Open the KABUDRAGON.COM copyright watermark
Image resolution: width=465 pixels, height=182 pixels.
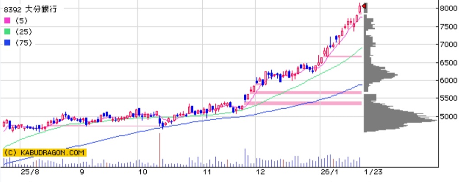coord(44,153)
